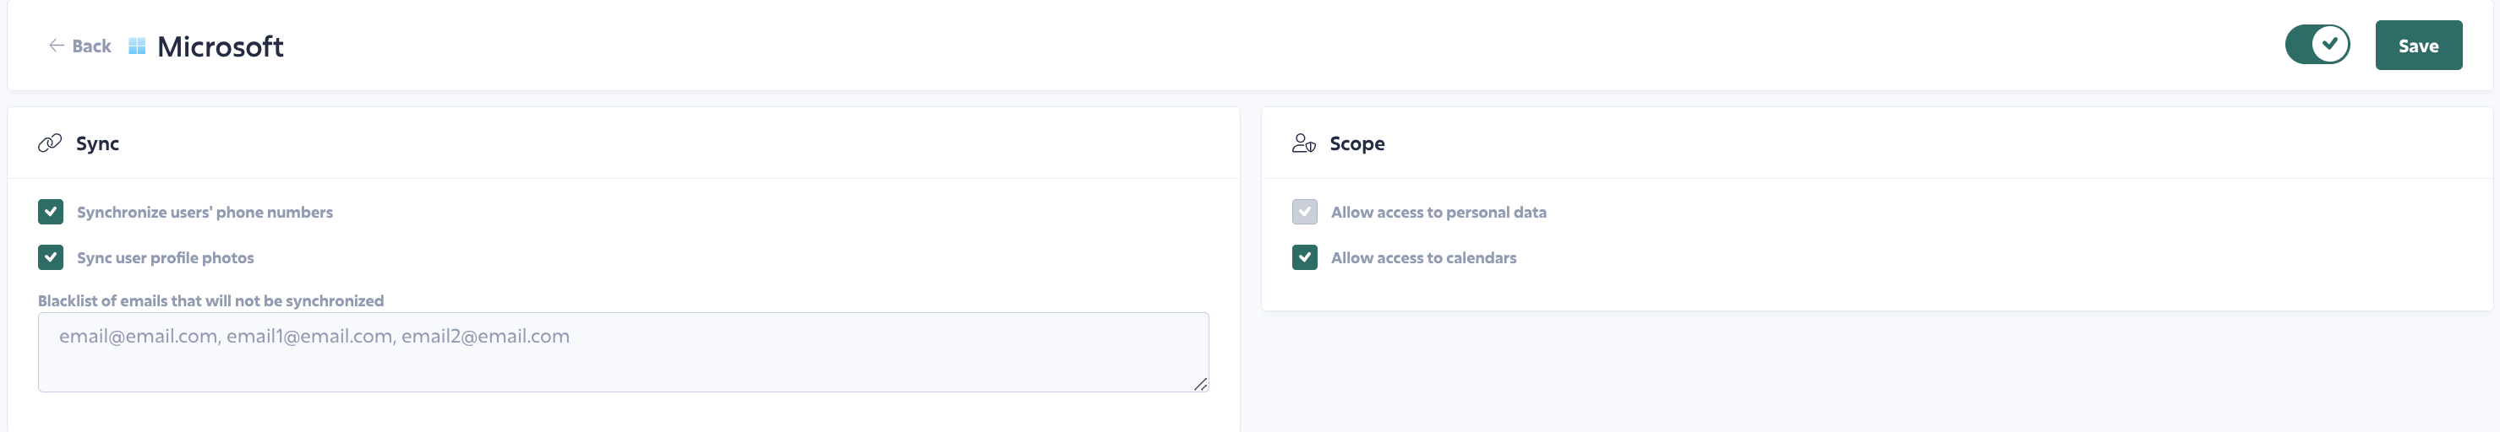Click the disabled personal data checkbox
This screenshot has height=432, width=2500.
click(x=1304, y=212)
